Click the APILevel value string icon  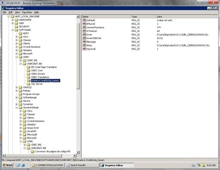click(x=84, y=24)
